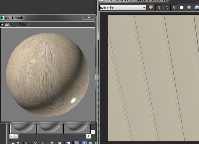The width and height of the screenshot is (199, 144).
Task: Click the horizontal scrollbar thumb under slots
Action: pos(16,136)
